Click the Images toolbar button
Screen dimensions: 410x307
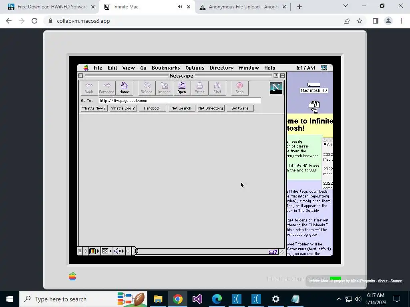click(x=164, y=88)
